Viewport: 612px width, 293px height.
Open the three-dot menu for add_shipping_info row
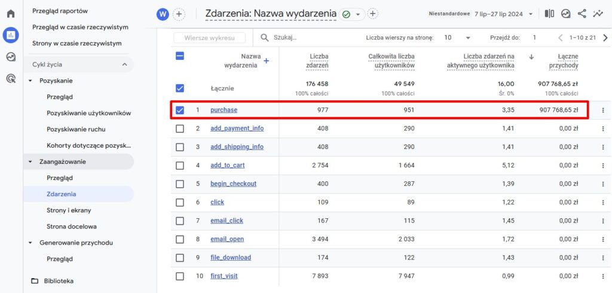click(603, 147)
